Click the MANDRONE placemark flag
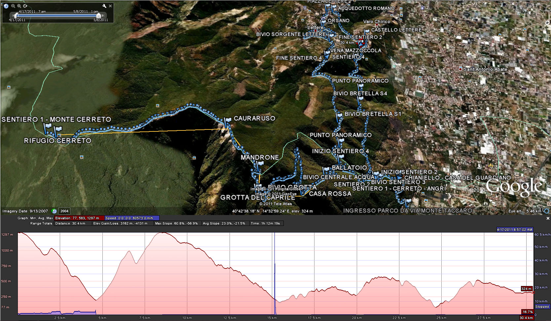The width and height of the screenshot is (551, 321). [x=260, y=163]
